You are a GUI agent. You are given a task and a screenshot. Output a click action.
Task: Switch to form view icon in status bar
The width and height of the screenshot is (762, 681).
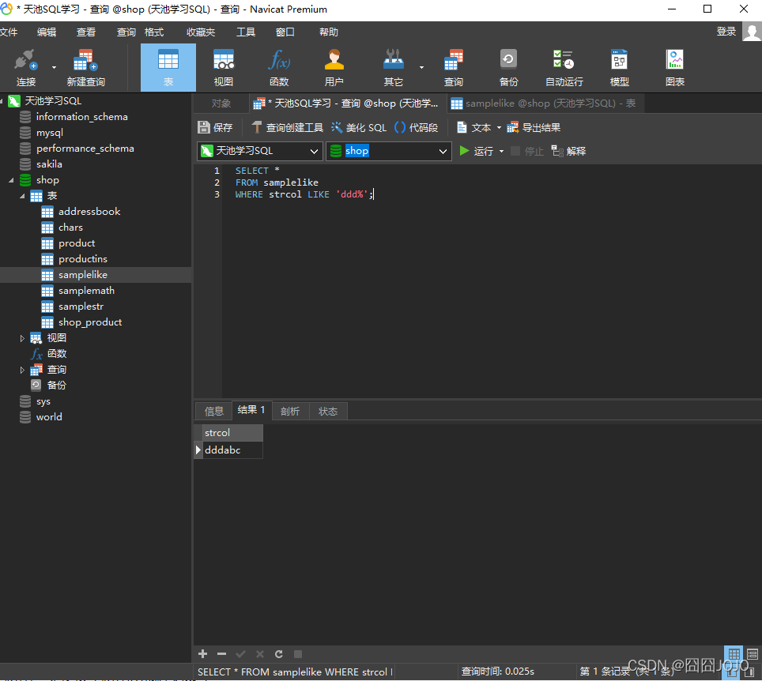pyautogui.click(x=753, y=653)
